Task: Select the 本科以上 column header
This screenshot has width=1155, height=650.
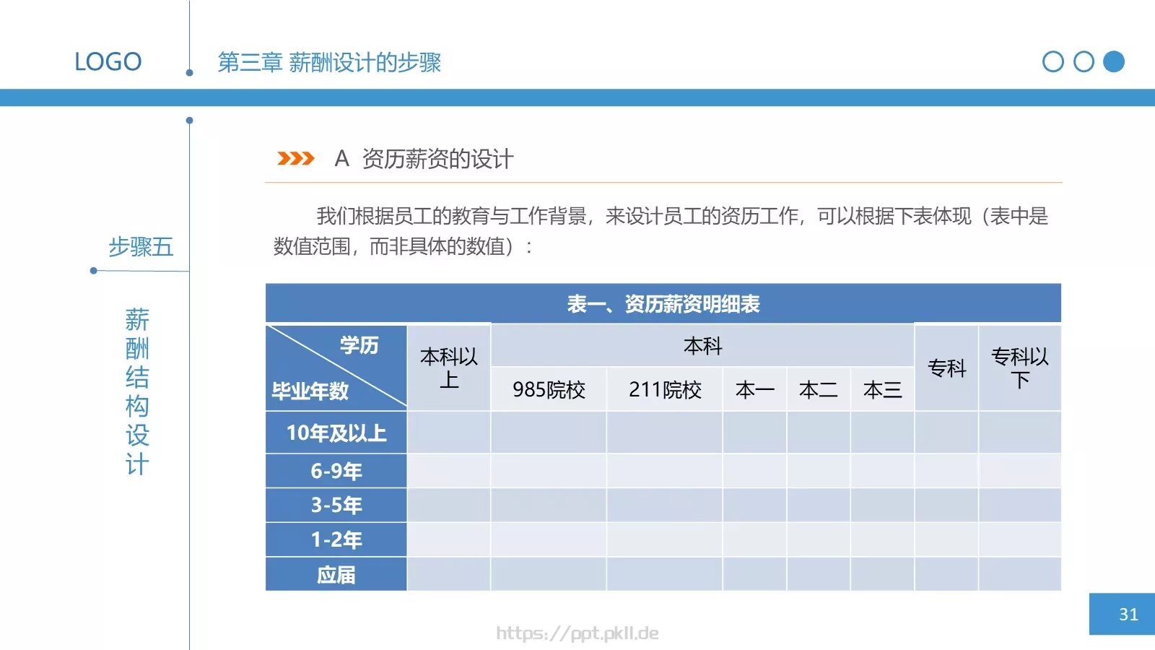Action: [x=449, y=368]
